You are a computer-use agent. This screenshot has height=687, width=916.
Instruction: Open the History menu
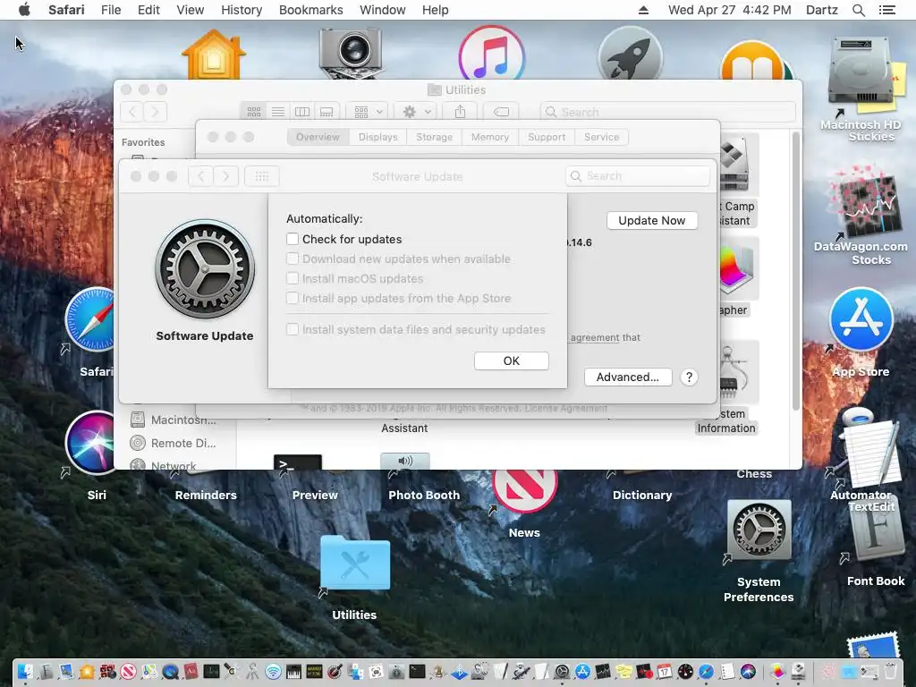pyautogui.click(x=242, y=10)
